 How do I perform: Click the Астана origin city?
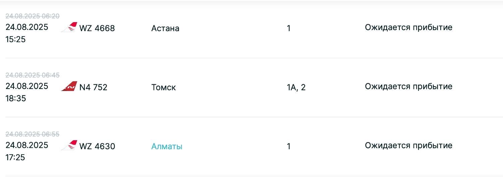[165, 28]
